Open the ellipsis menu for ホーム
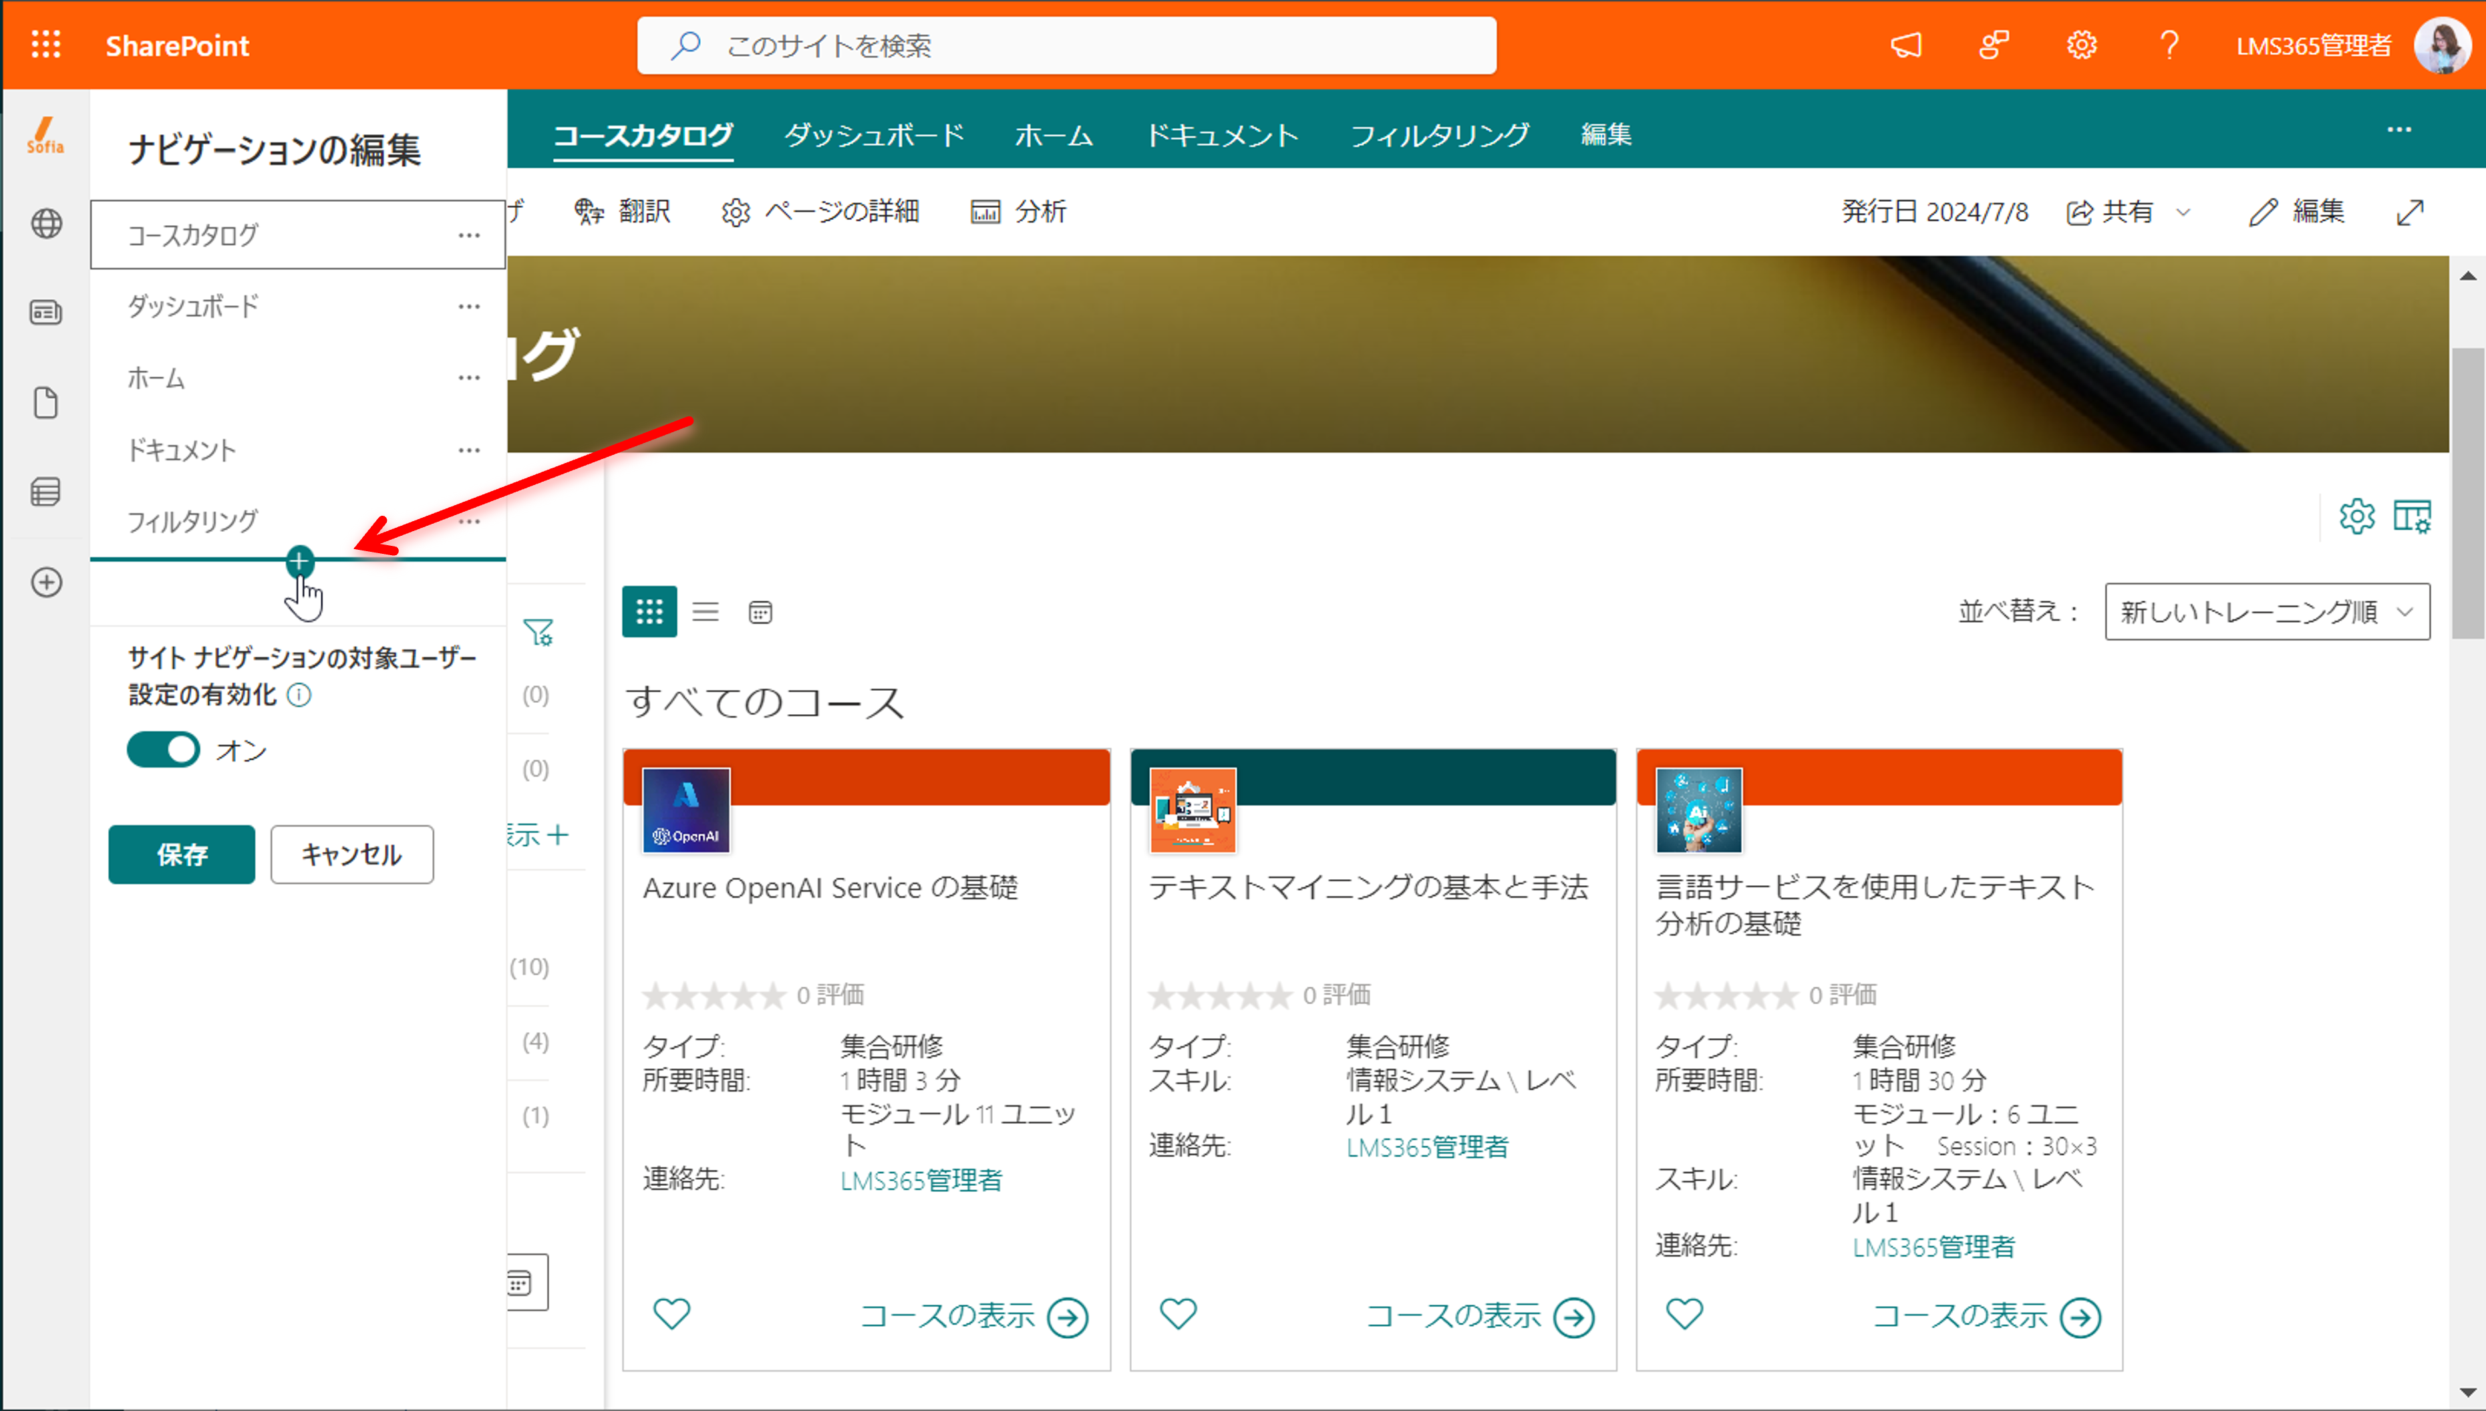This screenshot has height=1411, width=2486. click(469, 378)
